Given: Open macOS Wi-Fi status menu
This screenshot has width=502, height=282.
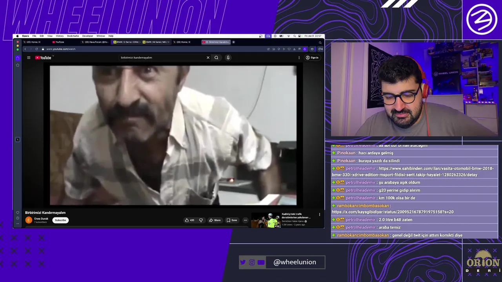Looking at the screenshot, I should [x=289, y=36].
